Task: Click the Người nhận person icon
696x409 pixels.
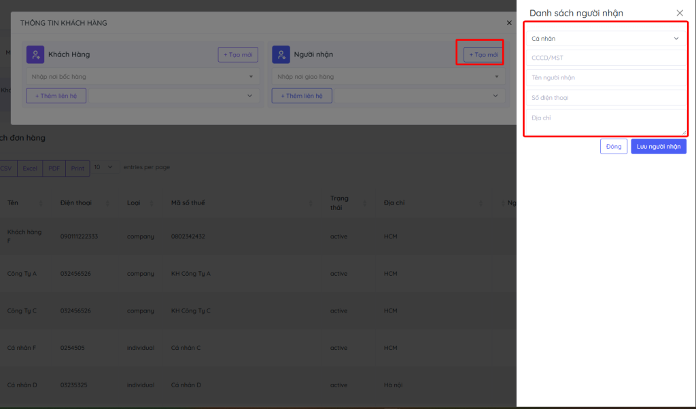Action: (x=281, y=54)
